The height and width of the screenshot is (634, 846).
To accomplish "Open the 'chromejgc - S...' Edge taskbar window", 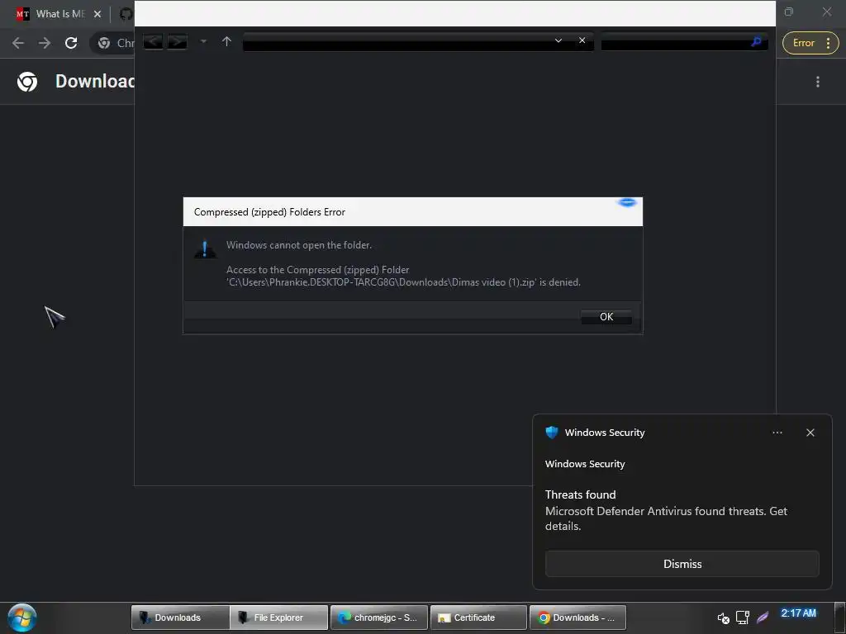I will (378, 617).
